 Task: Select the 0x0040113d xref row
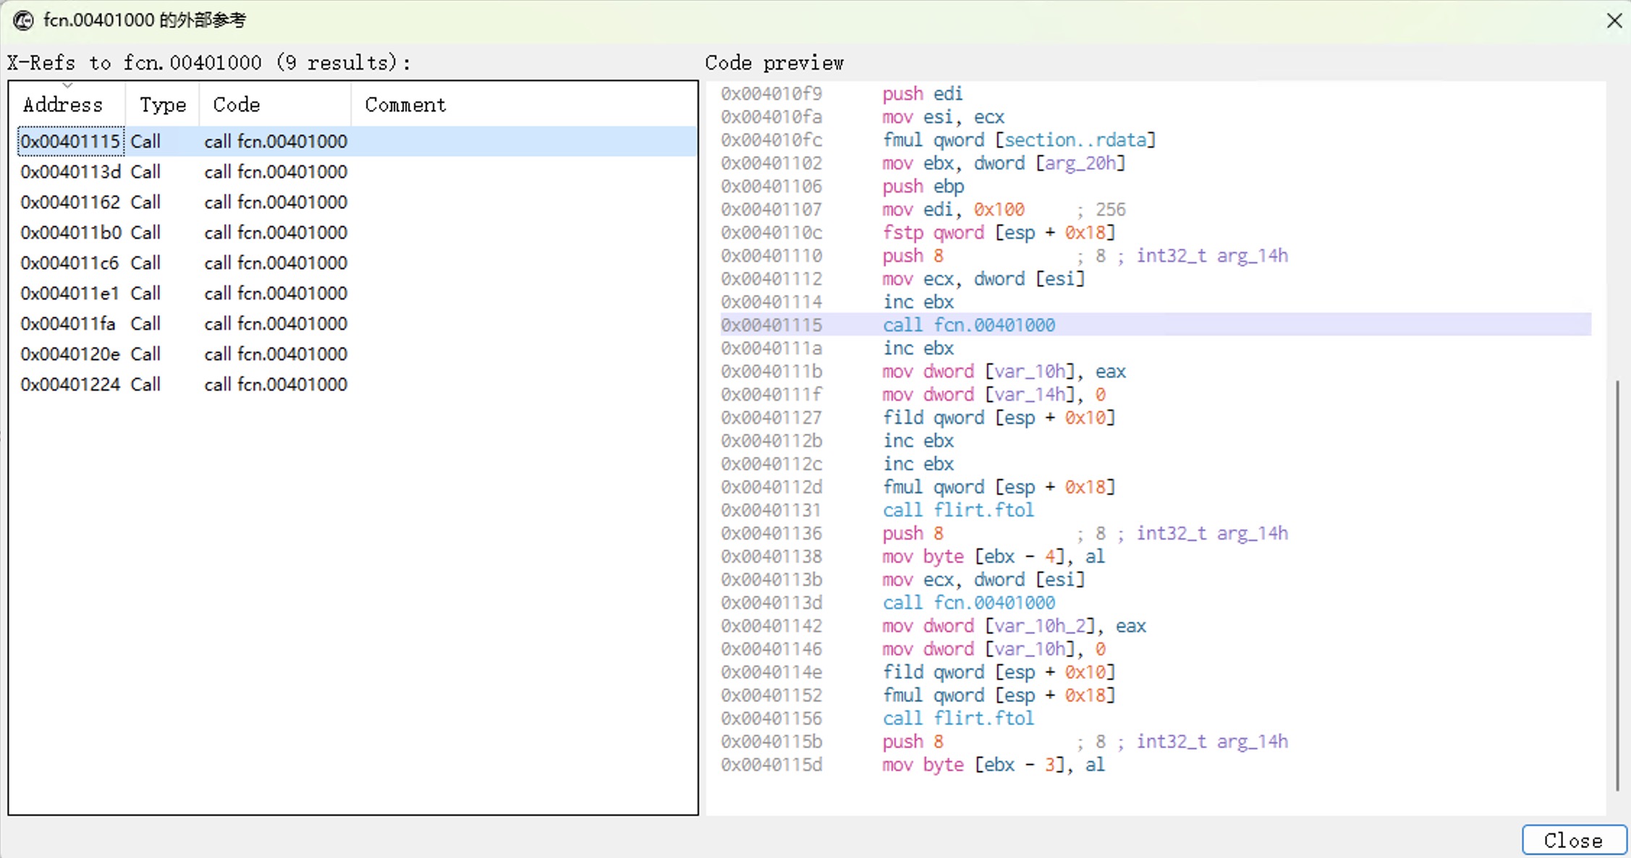pos(70,171)
